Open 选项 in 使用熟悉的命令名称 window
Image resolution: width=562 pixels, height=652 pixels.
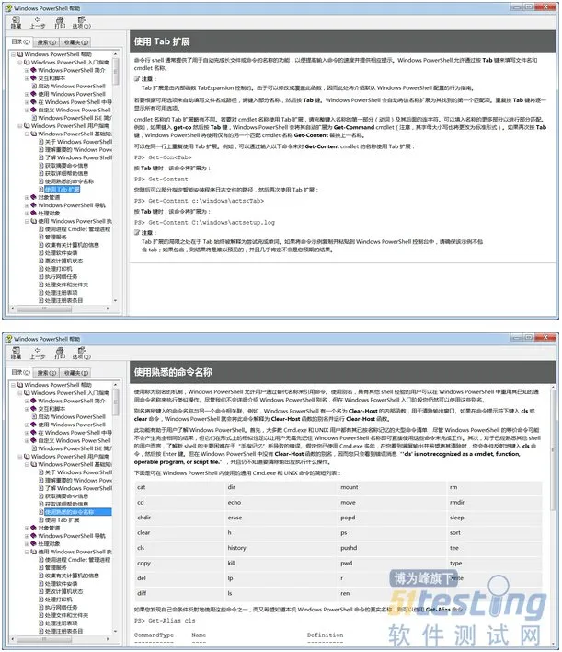81,353
